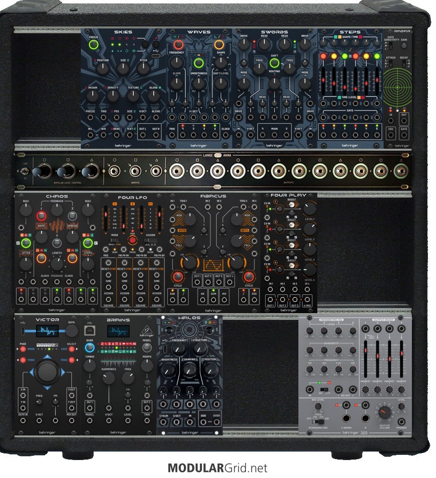The width and height of the screenshot is (436, 478).
Task: Click channel 1 fader on 305 output mixer
Action: [366, 360]
